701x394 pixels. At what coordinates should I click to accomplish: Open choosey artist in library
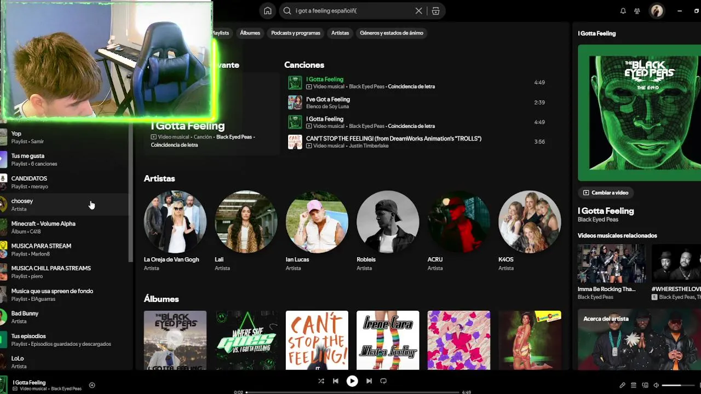(x=64, y=205)
